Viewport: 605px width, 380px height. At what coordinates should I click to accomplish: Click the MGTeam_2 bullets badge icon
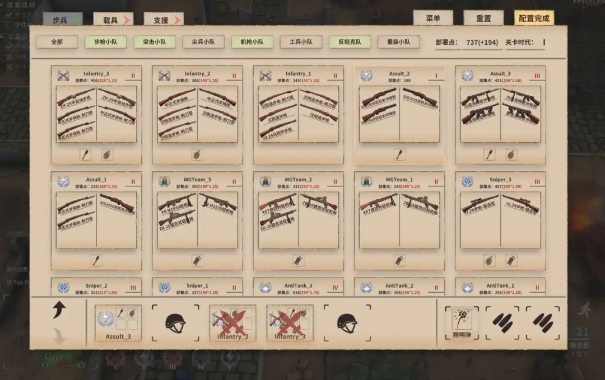(x=266, y=181)
